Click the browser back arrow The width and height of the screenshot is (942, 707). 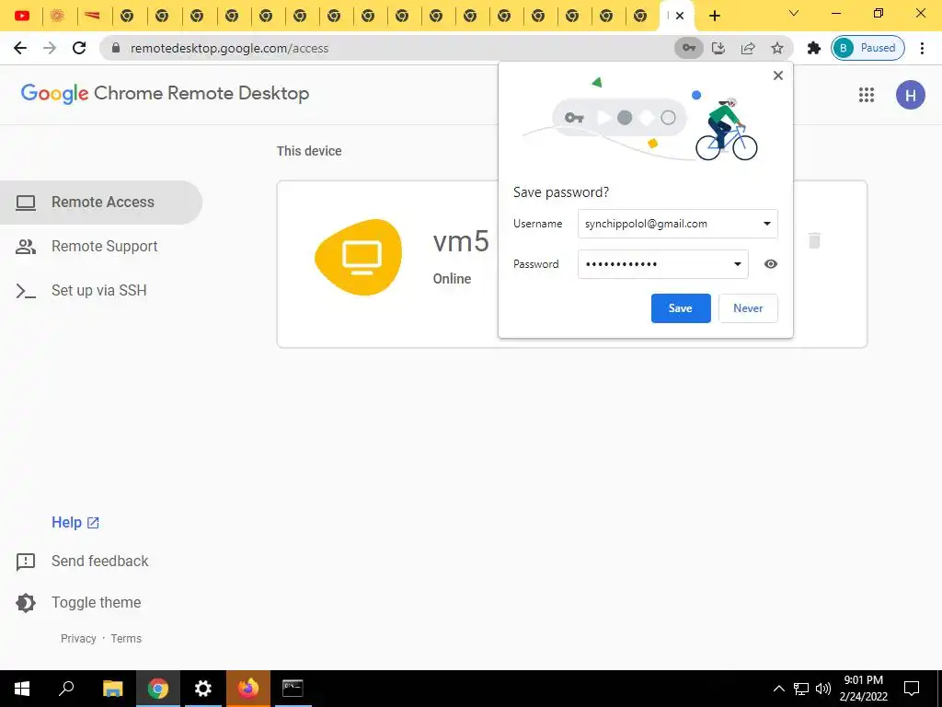[x=20, y=48]
